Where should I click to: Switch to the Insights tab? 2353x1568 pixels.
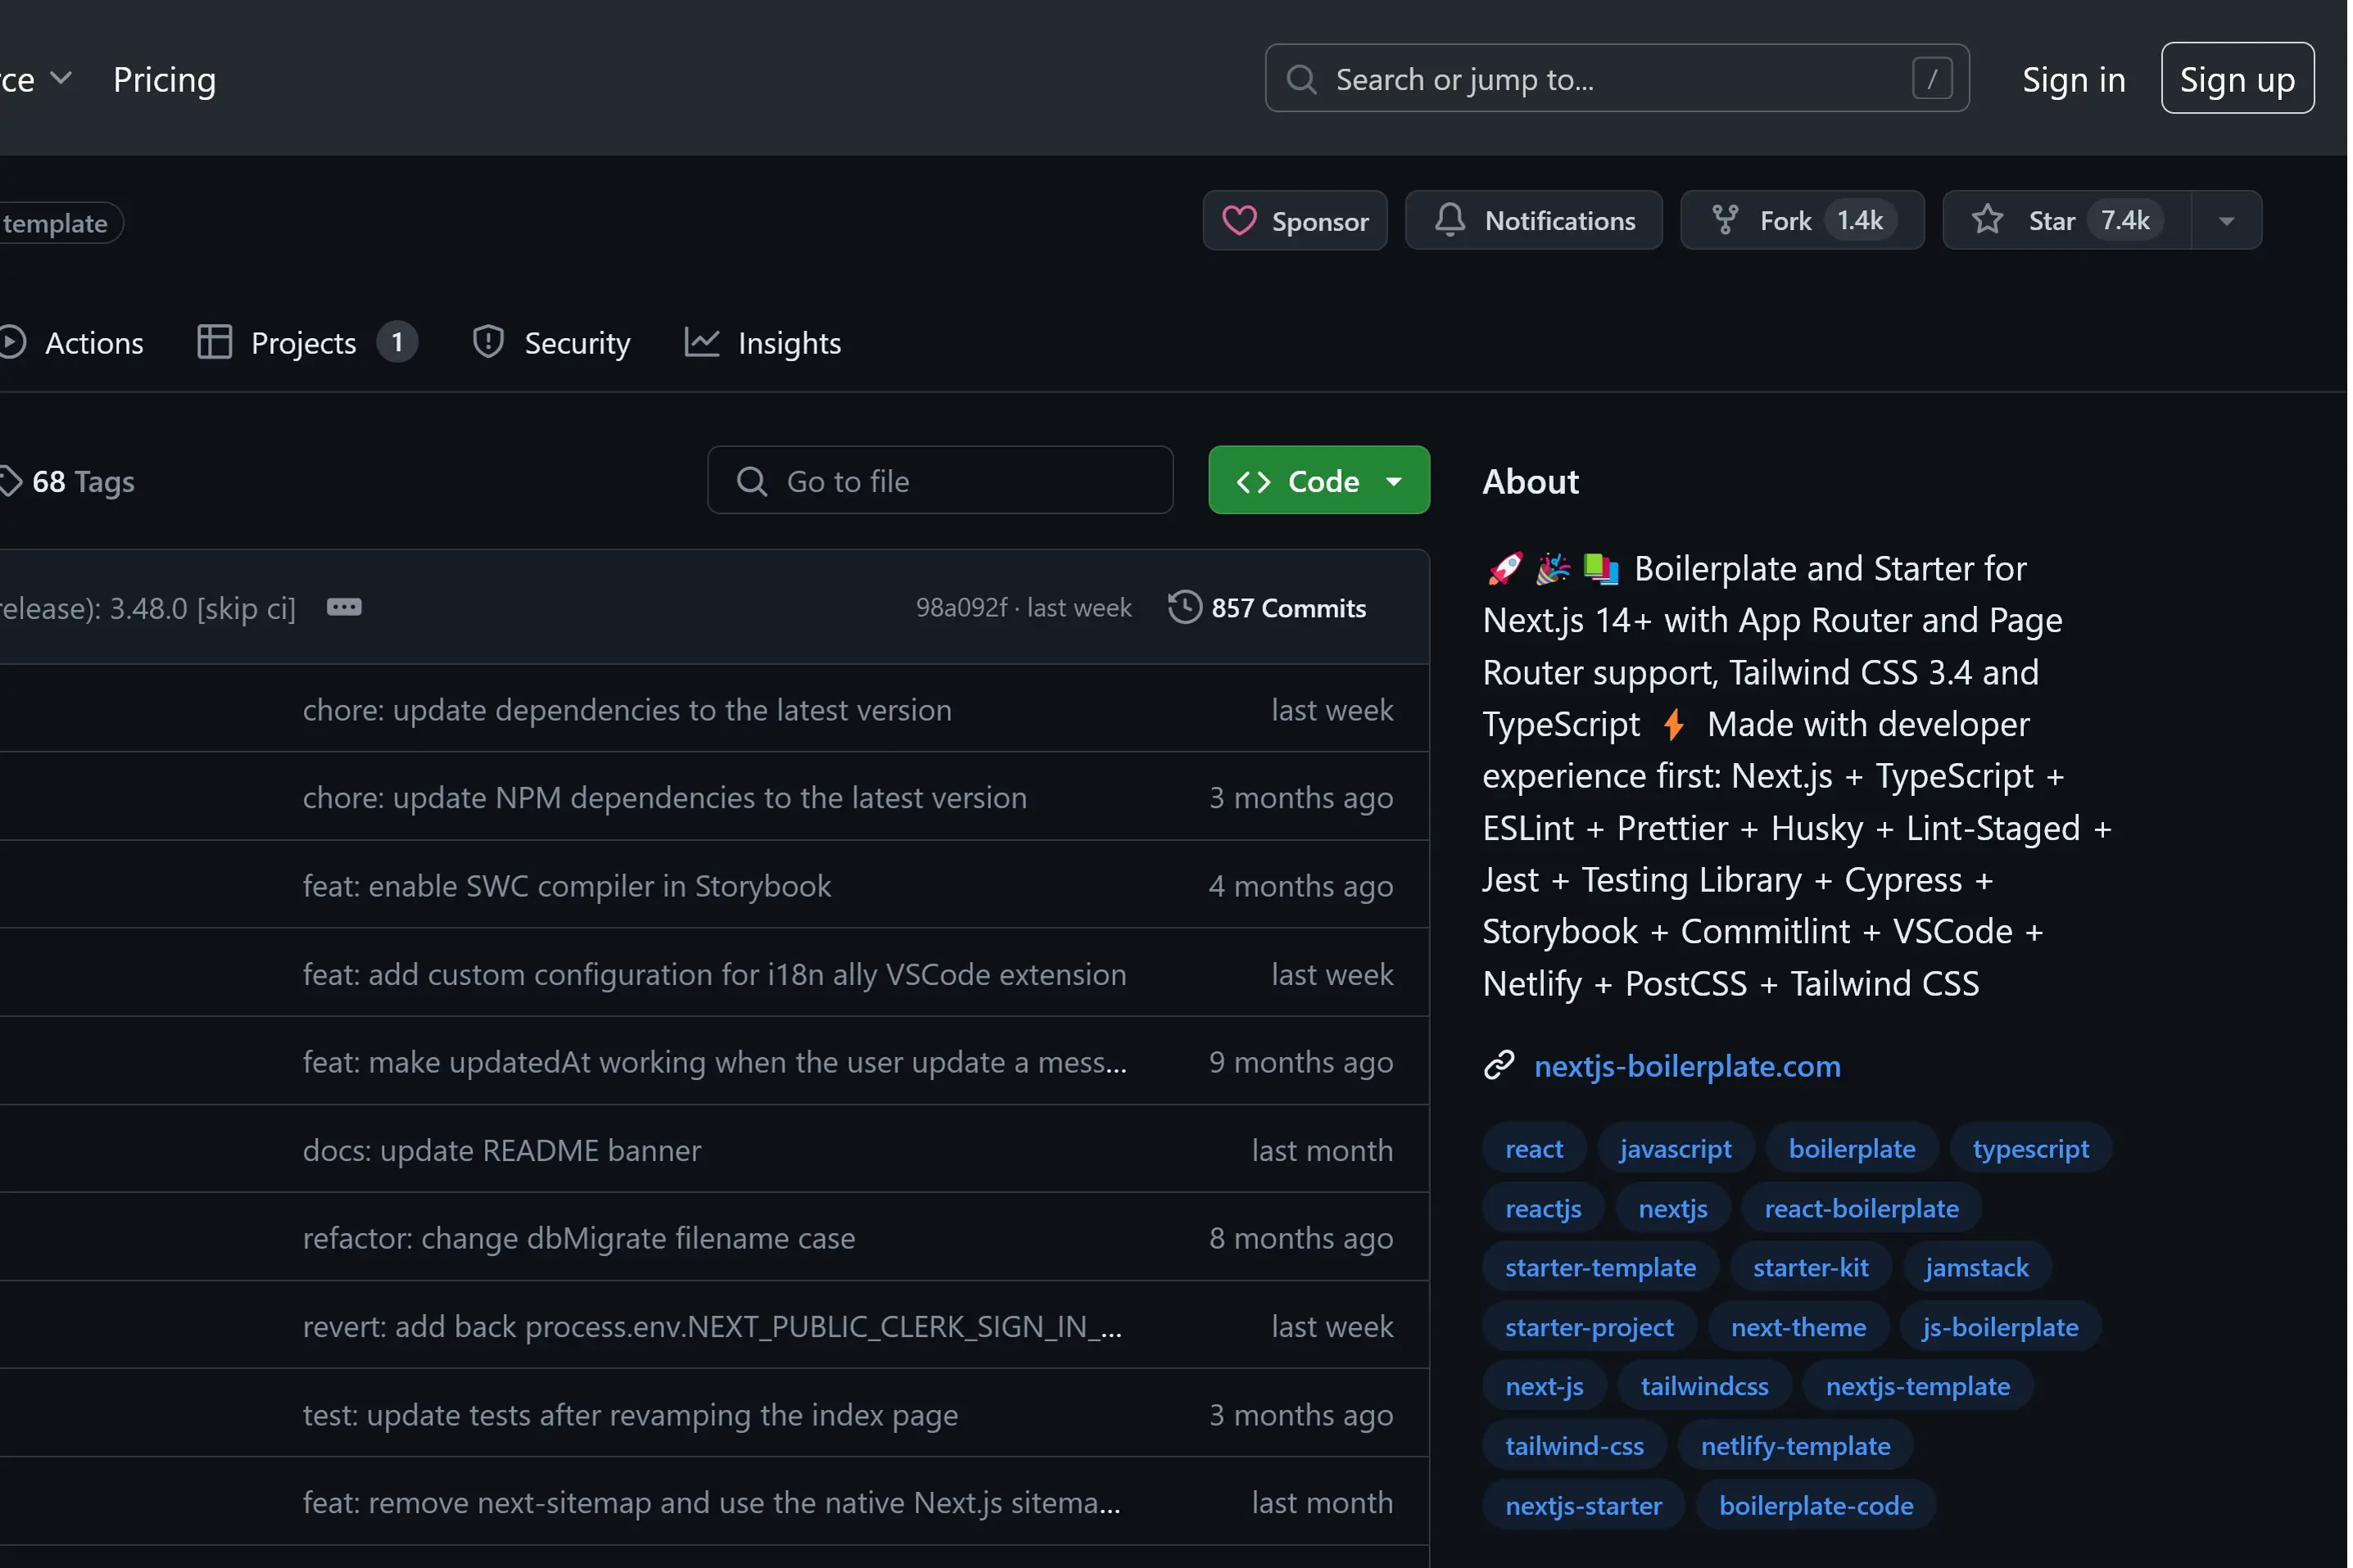762,342
